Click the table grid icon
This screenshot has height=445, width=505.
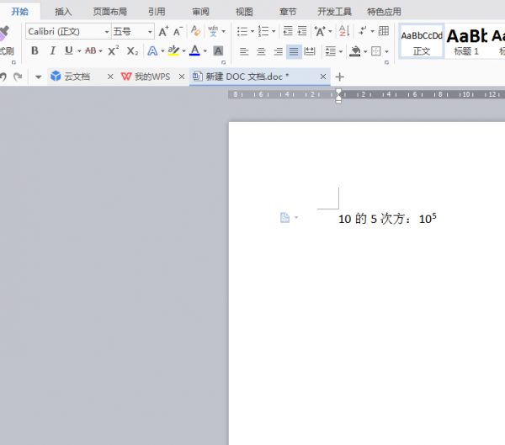coord(384,31)
